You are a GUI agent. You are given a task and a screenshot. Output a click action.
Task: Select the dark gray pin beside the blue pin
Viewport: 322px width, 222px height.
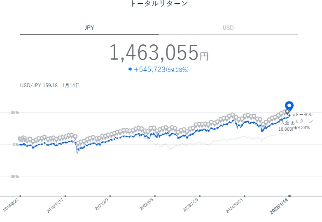[287, 111]
